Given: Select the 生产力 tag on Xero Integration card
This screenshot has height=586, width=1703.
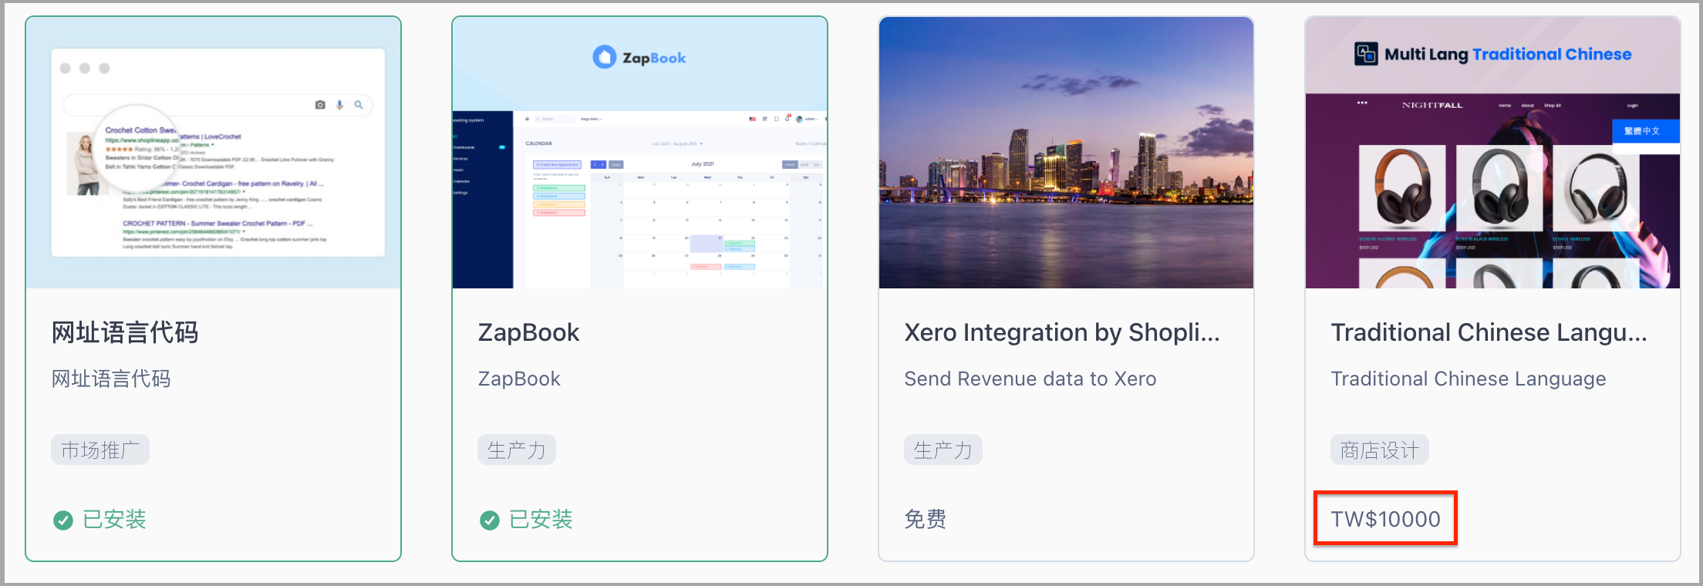Looking at the screenshot, I should point(943,450).
